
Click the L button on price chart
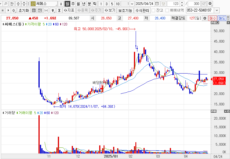click(x=212, y=23)
